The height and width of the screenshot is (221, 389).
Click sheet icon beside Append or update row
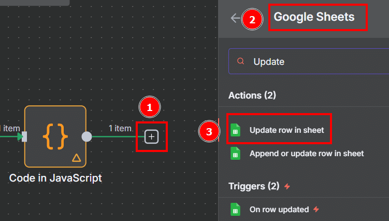click(235, 154)
